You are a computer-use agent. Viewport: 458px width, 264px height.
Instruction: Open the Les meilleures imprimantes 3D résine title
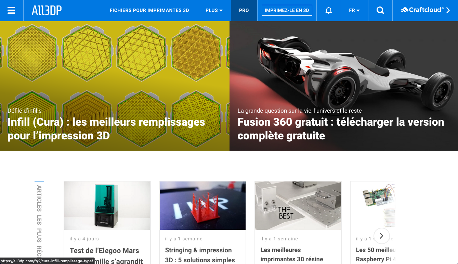(292, 255)
